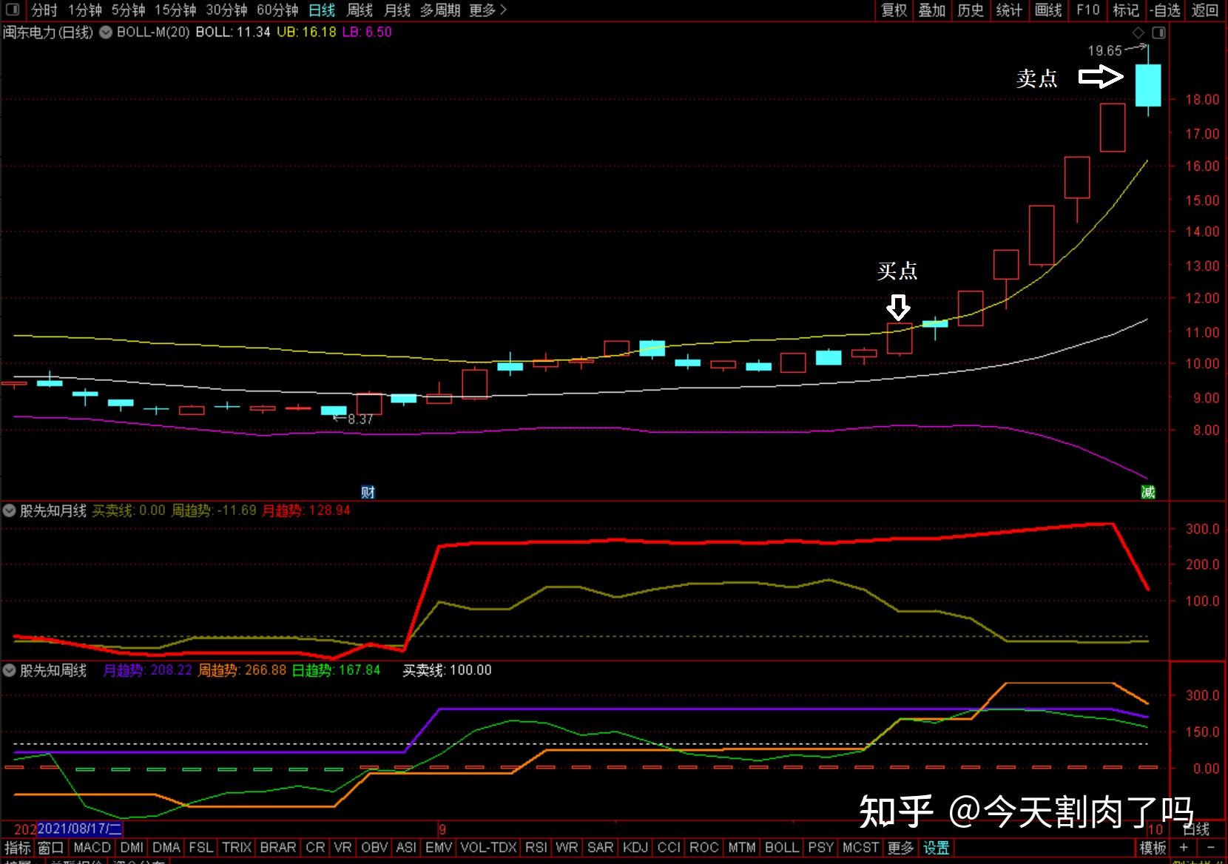Click the 窗口 tab at bottom

51,848
